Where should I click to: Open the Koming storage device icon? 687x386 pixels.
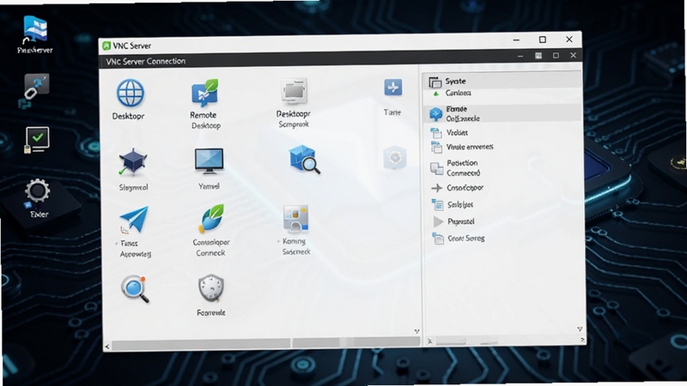point(295,219)
